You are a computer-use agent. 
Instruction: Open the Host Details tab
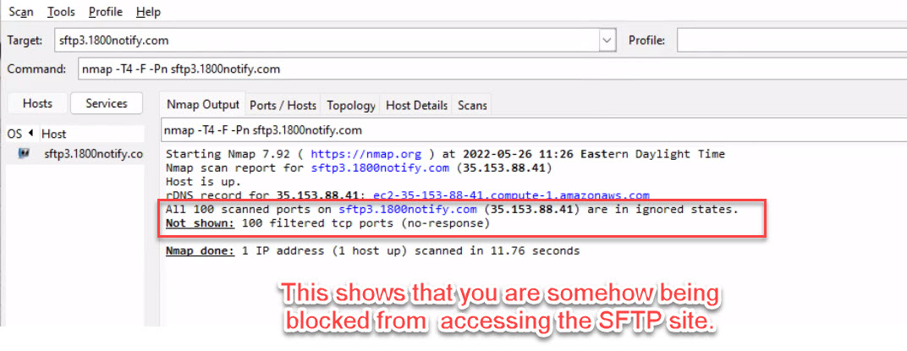(416, 105)
